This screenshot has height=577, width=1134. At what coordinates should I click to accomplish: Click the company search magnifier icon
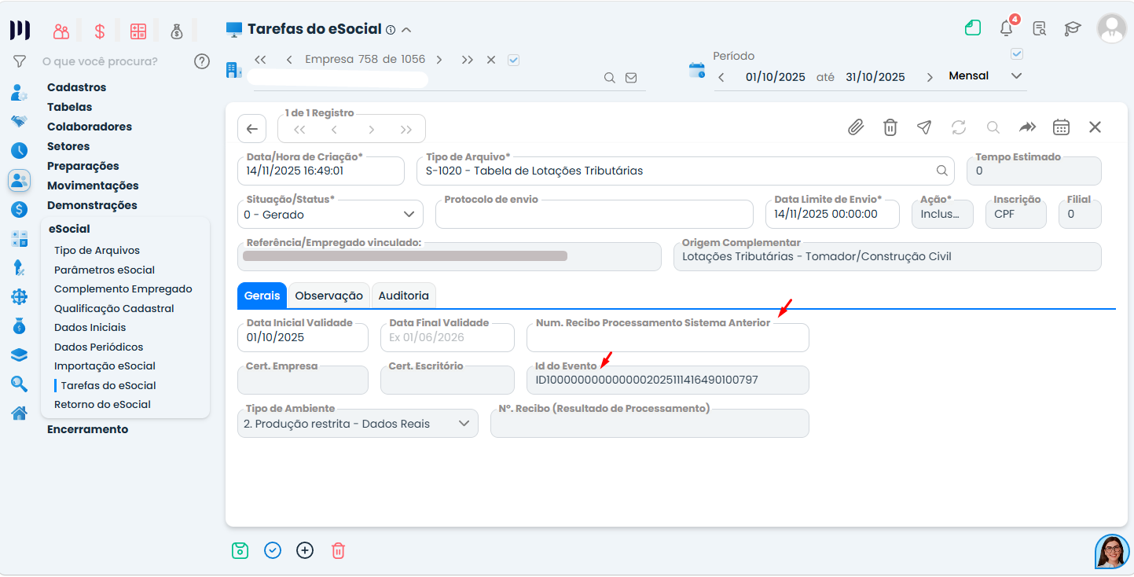609,78
